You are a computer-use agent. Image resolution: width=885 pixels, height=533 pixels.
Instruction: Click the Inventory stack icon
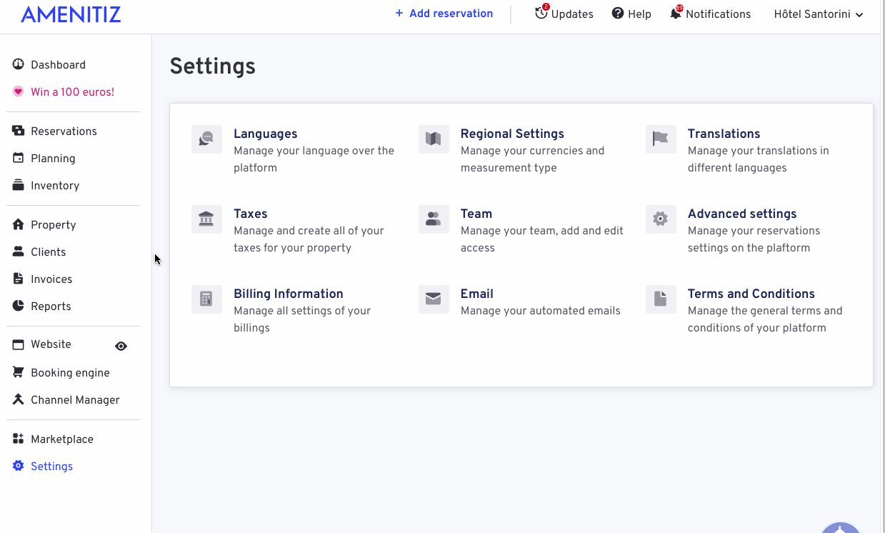[19, 185]
